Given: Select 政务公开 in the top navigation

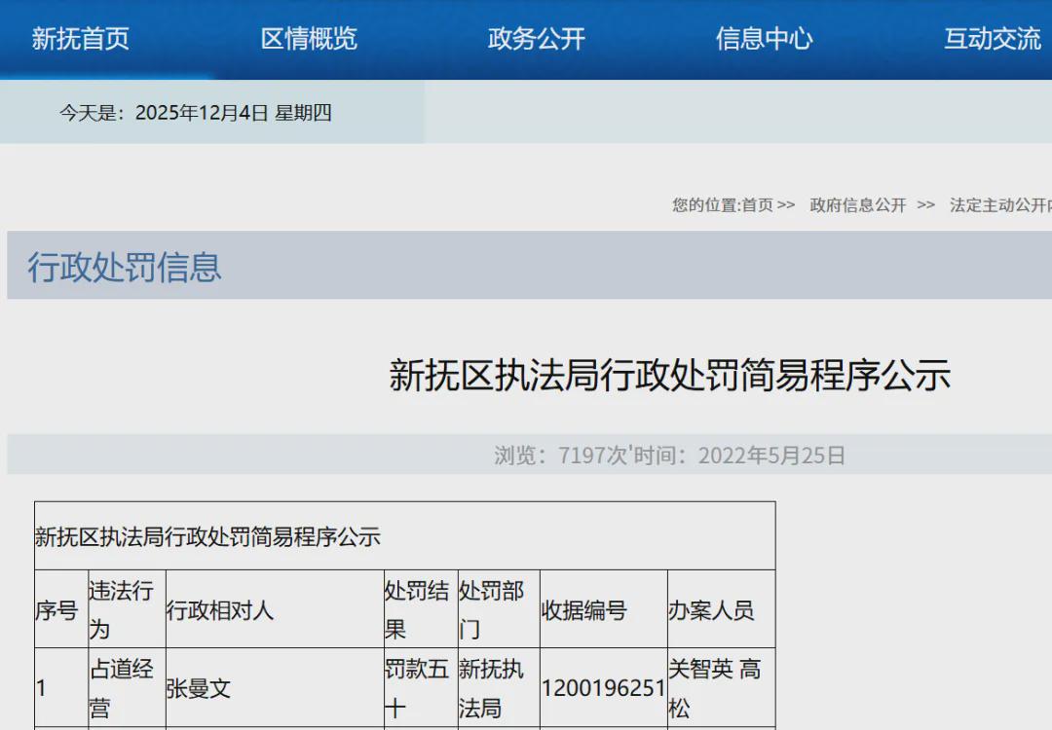Looking at the screenshot, I should [537, 39].
